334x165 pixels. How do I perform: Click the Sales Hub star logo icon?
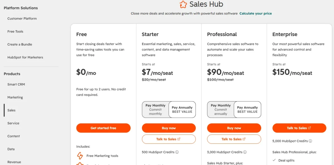tap(183, 4)
